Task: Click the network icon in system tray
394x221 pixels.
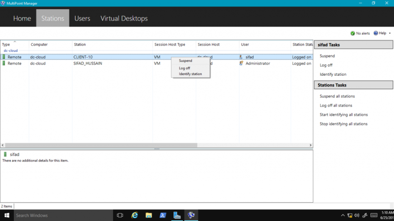Action: [x=350, y=215]
